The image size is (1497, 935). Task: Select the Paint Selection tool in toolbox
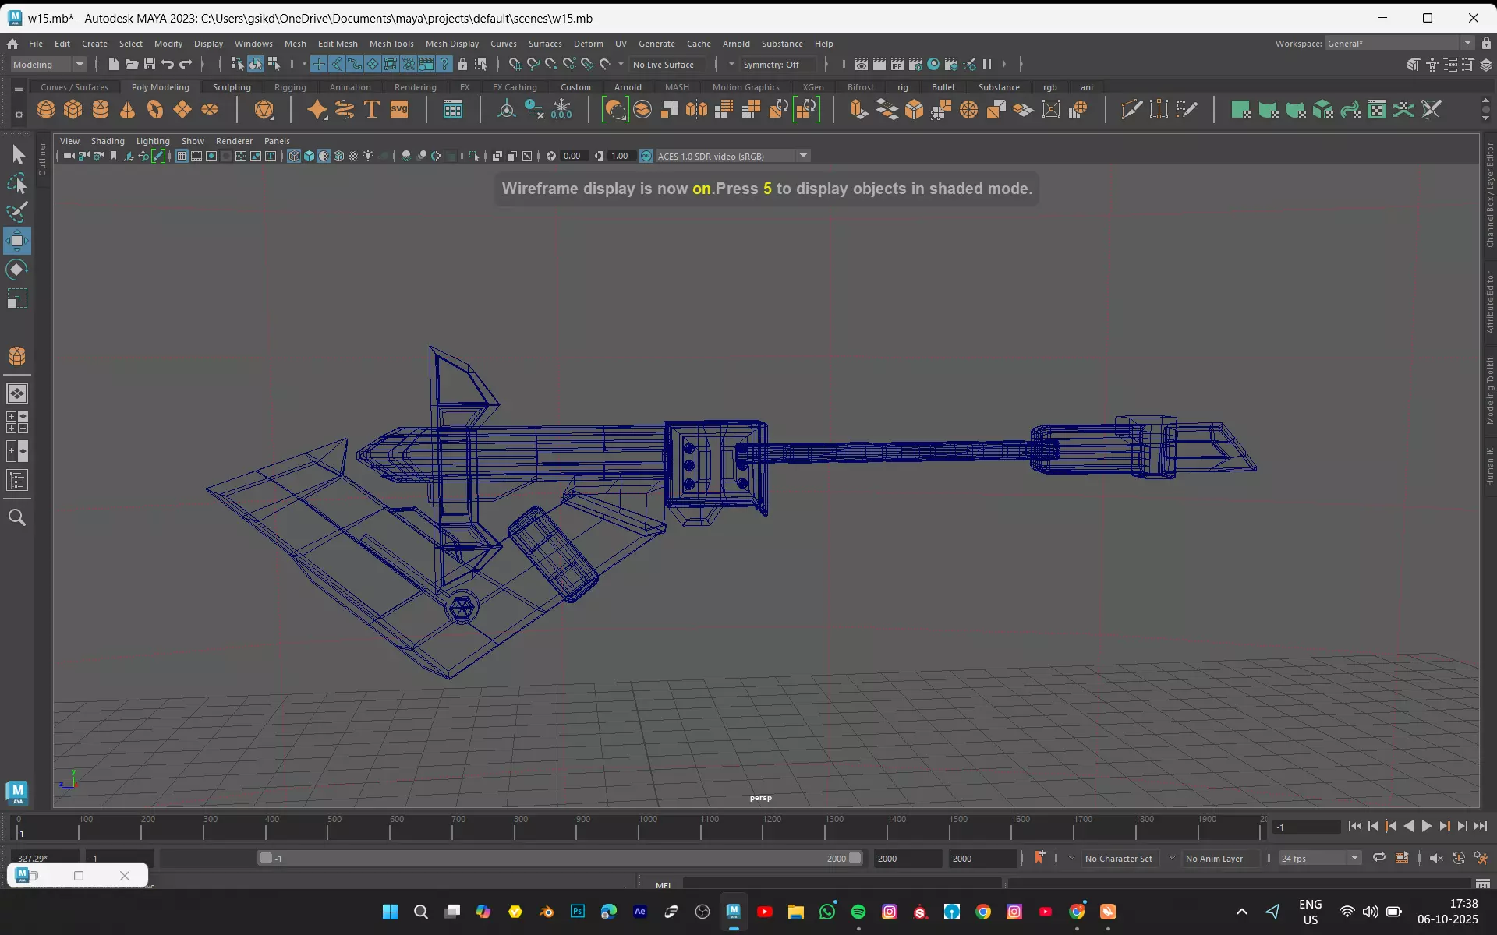(x=17, y=212)
